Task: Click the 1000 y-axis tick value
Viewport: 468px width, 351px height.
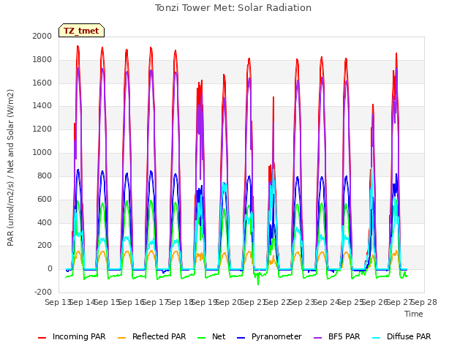Action: [42, 153]
